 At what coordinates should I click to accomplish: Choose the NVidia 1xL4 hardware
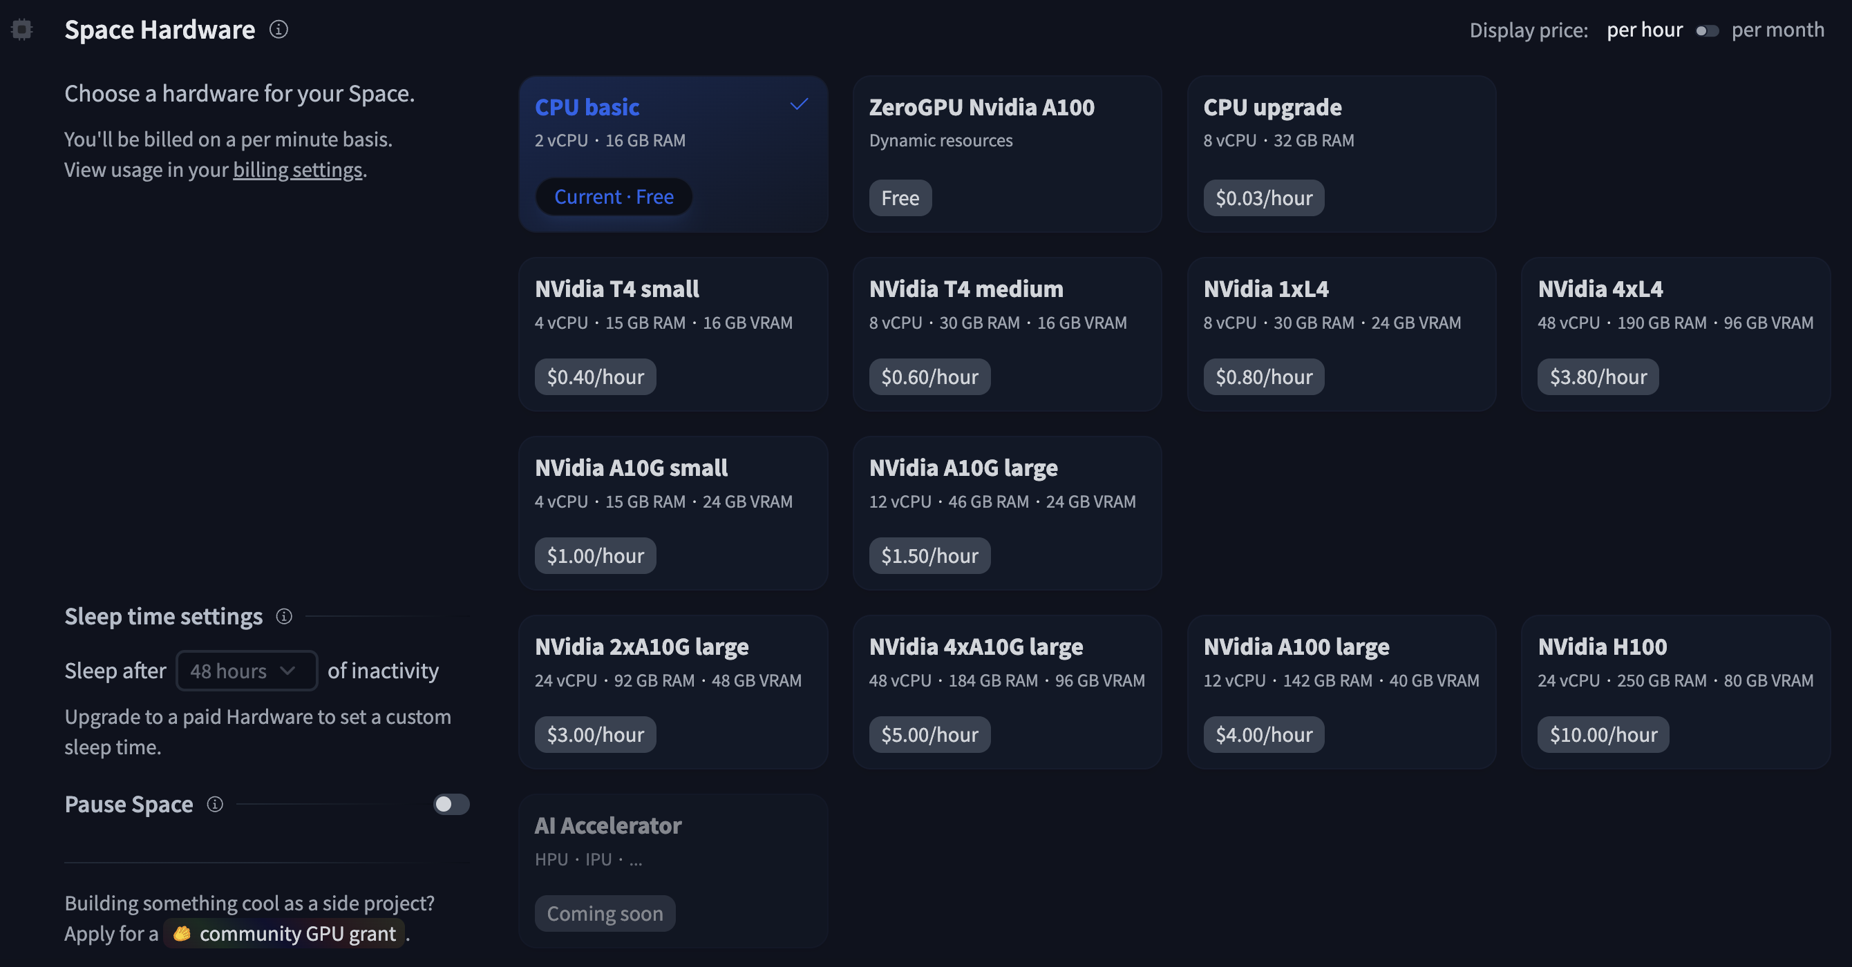tap(1341, 334)
